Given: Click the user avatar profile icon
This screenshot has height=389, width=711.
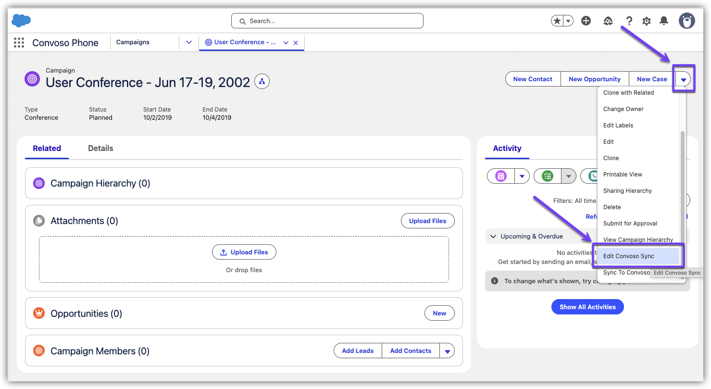Looking at the screenshot, I should click(686, 21).
